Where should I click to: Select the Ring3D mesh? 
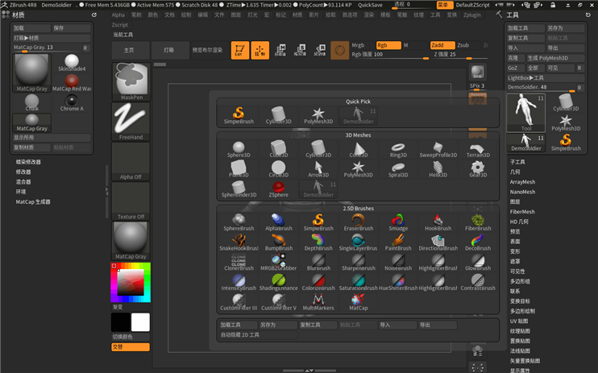(398, 149)
